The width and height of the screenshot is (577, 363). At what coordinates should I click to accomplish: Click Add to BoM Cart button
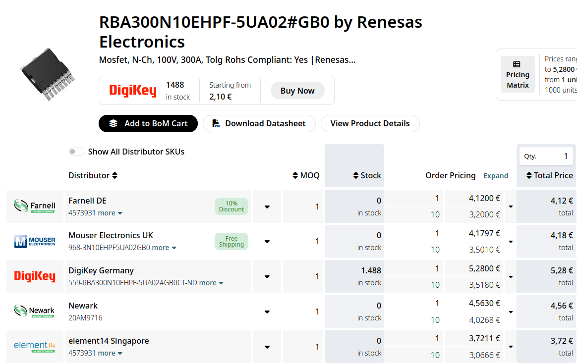[x=148, y=124]
